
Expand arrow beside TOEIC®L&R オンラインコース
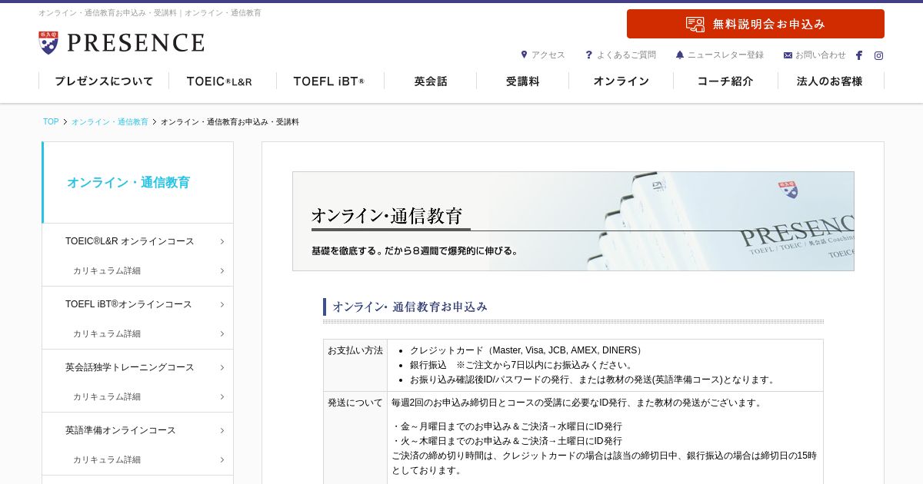coord(222,241)
